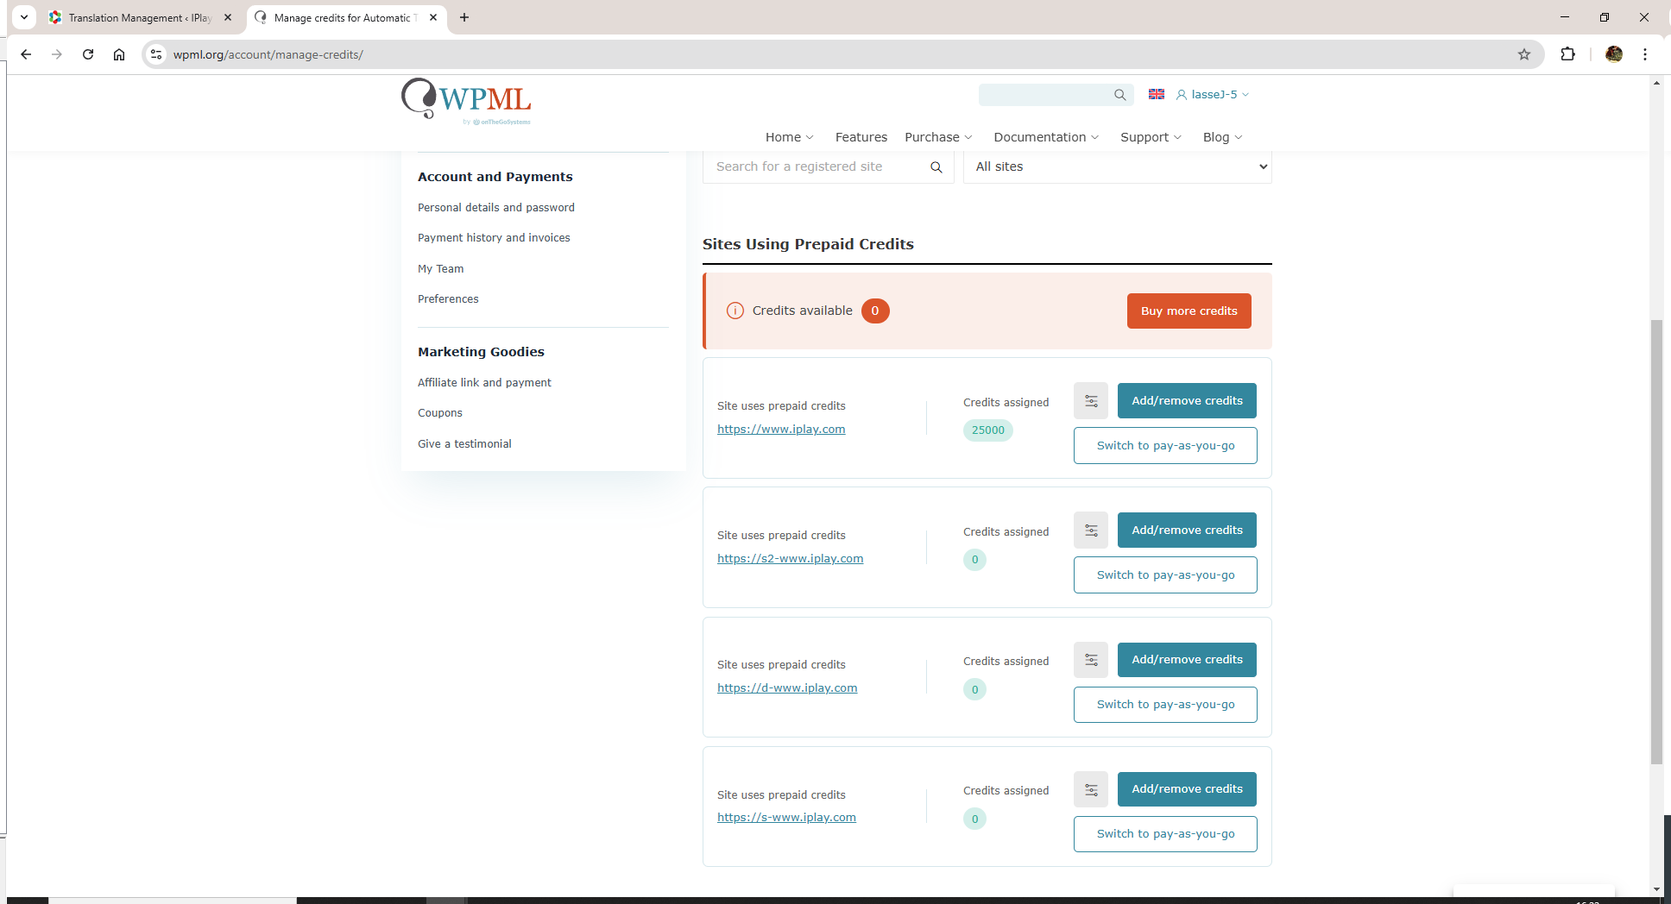
Task: Open Affiliate link and payment
Action: pyautogui.click(x=484, y=383)
